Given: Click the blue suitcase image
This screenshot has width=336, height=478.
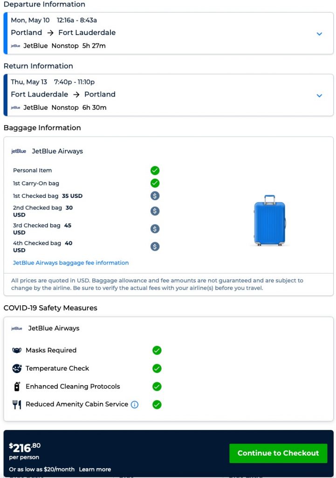Looking at the screenshot, I should (270, 220).
